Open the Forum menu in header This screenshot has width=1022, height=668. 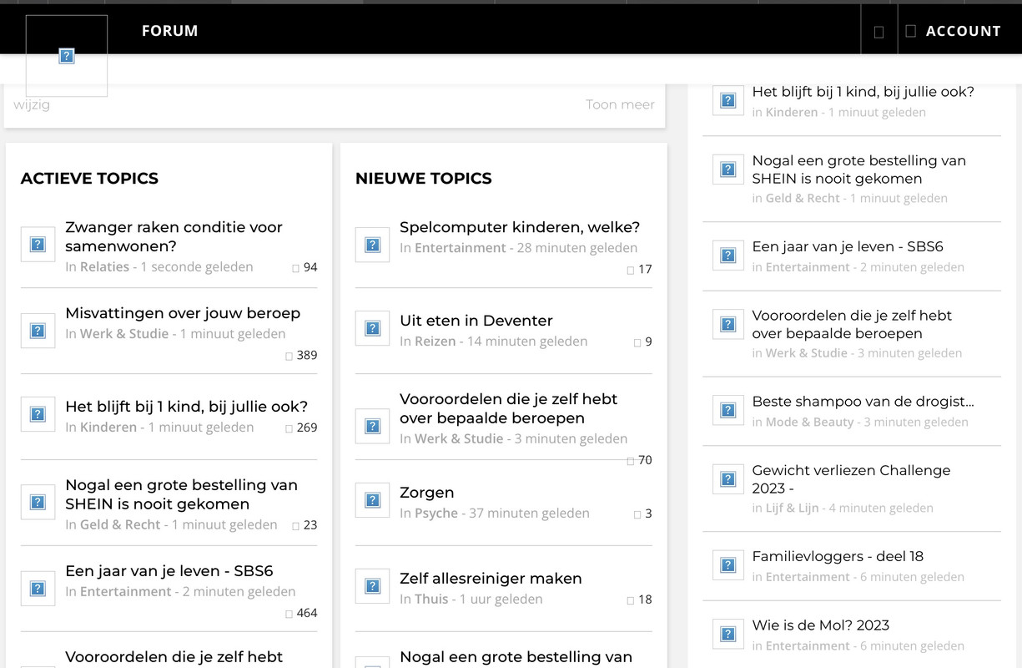coord(169,31)
